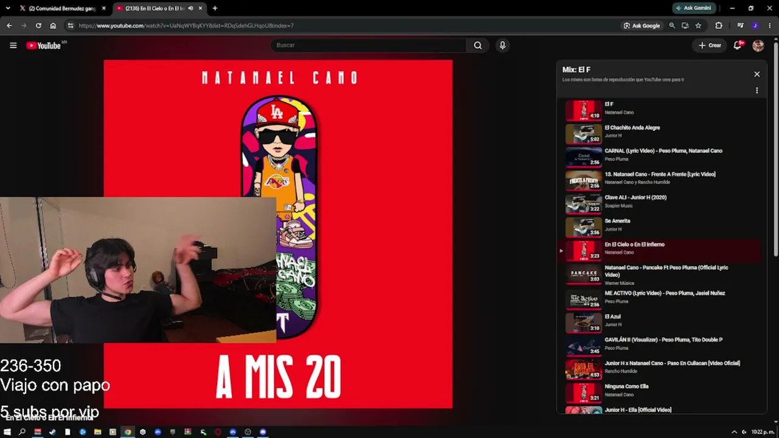Open Windows taskbar search
The width and height of the screenshot is (779, 438).
click(23, 432)
